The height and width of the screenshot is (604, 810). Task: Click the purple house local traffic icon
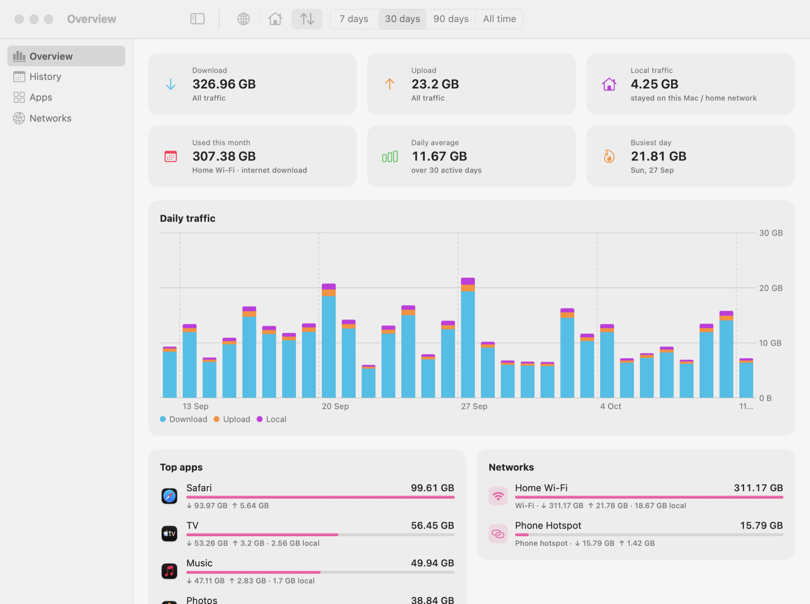point(609,84)
